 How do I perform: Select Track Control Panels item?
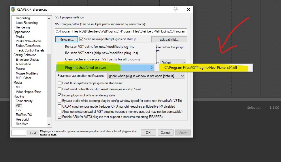pyautogui.click(x=30, y=50)
